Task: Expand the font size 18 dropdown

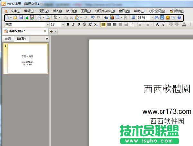Action: point(63,25)
